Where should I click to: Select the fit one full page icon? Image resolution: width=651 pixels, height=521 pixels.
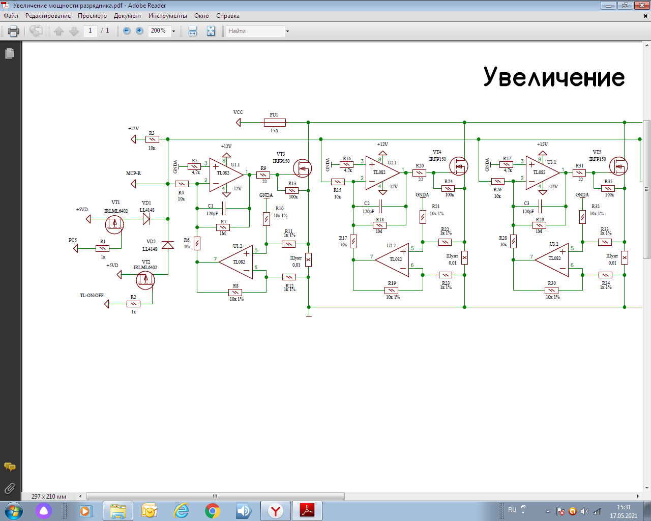pos(211,31)
